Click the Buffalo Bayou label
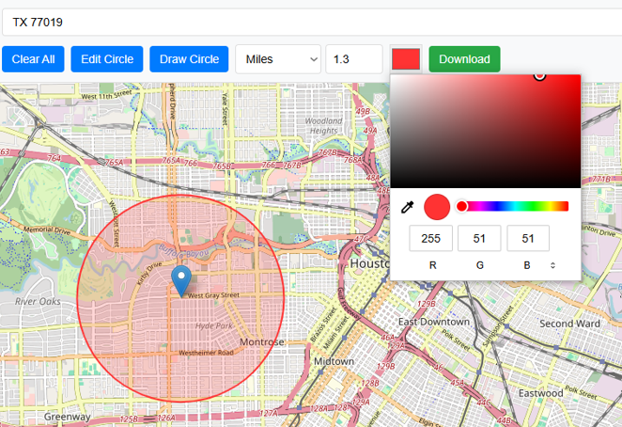The height and width of the screenshot is (427, 622). [183, 252]
